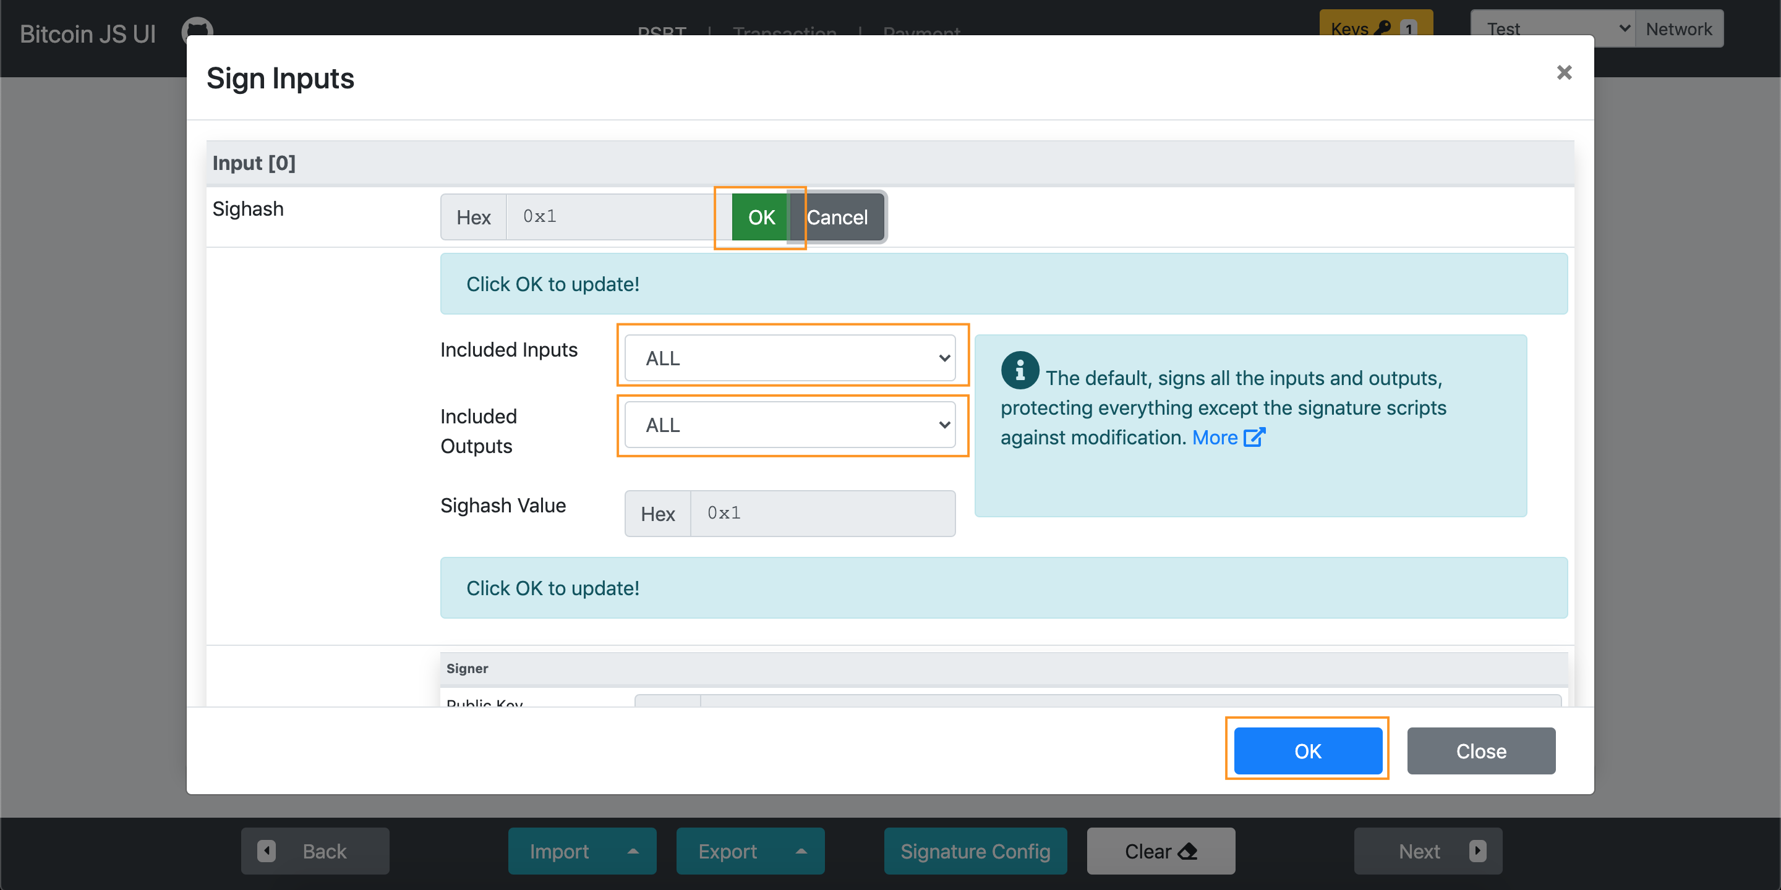Image resolution: width=1781 pixels, height=890 pixels.
Task: Click the Signer section header
Action: (x=1003, y=668)
